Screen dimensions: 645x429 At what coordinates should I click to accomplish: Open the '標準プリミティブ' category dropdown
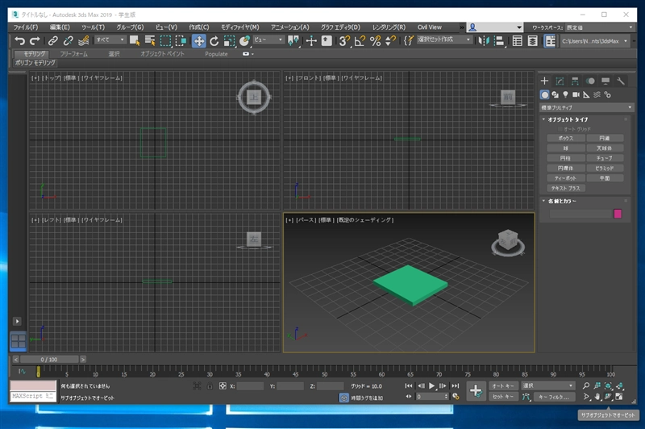[x=587, y=107]
